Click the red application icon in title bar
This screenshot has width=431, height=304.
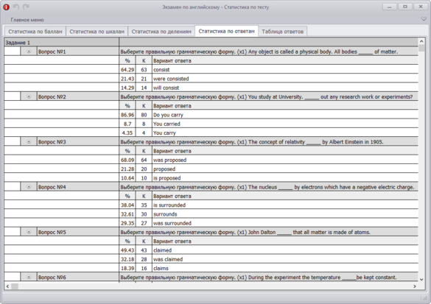coord(6,7)
